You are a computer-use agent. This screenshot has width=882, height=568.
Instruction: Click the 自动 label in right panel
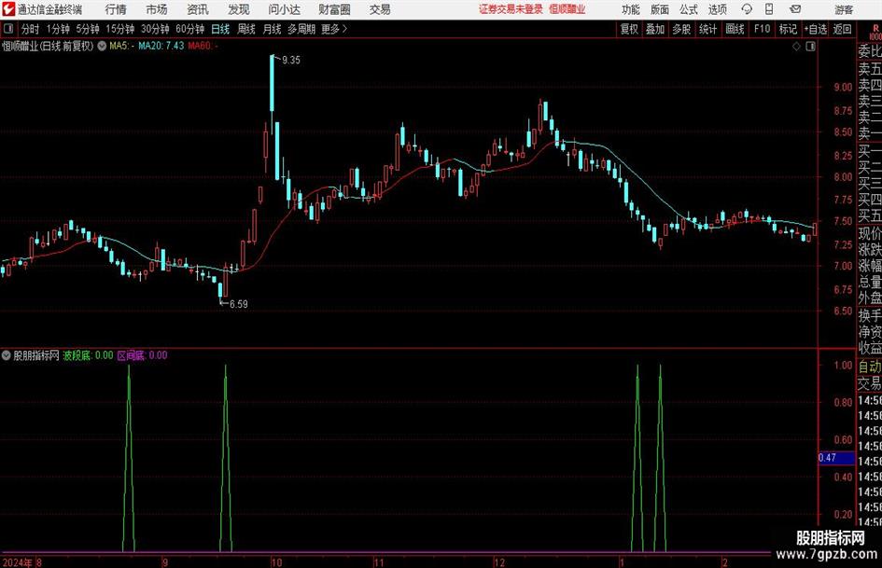point(870,367)
